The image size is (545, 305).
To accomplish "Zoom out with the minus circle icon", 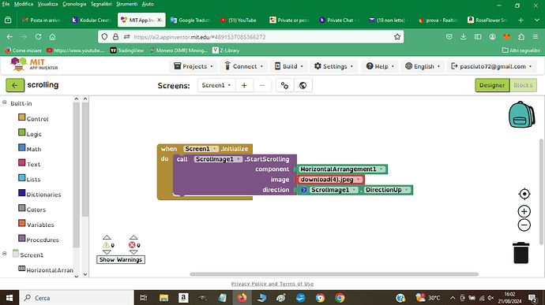I will click(524, 225).
